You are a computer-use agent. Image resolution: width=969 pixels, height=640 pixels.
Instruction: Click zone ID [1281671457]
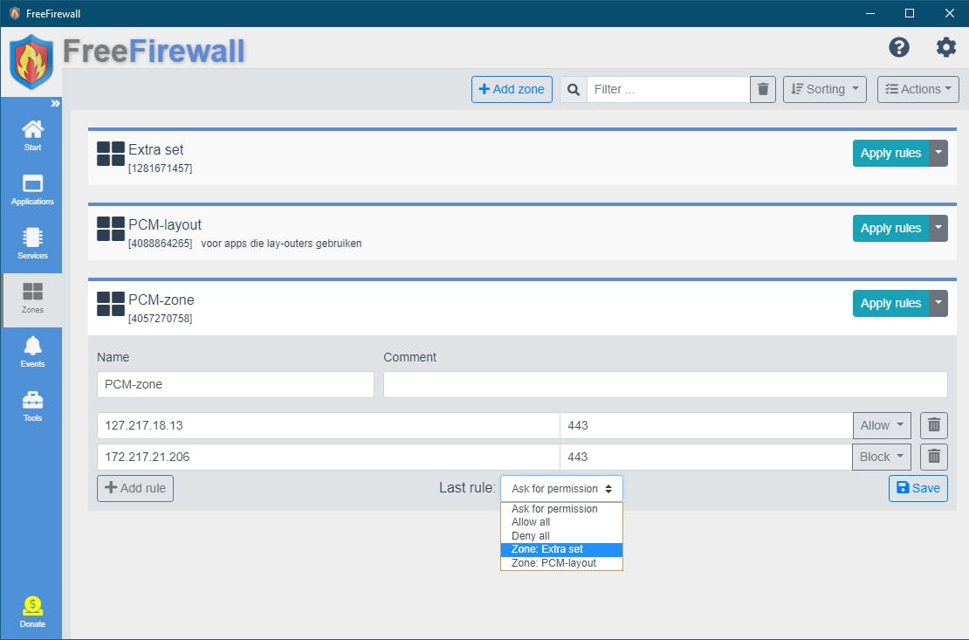(x=160, y=169)
